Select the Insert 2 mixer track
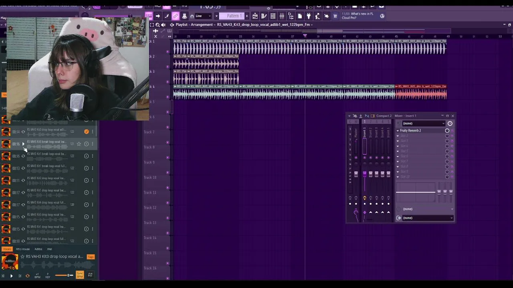This screenshot has width=513, height=288. click(370, 134)
